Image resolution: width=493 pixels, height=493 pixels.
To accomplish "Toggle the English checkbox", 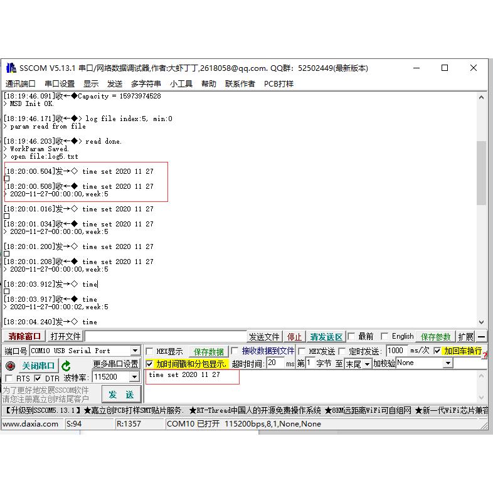I will coord(384,336).
